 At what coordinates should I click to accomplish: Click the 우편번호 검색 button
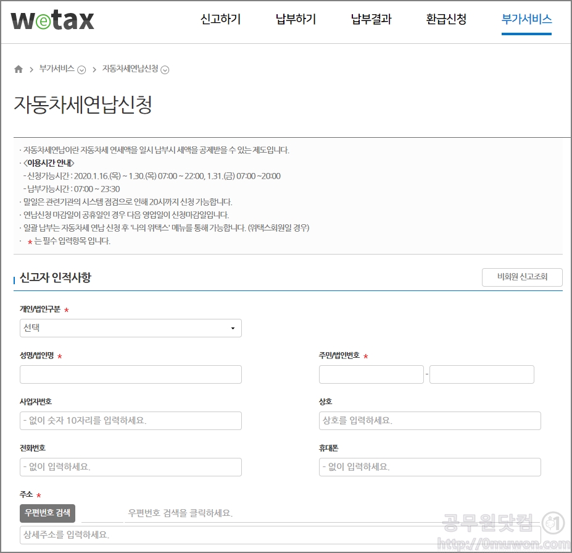pyautogui.click(x=47, y=513)
